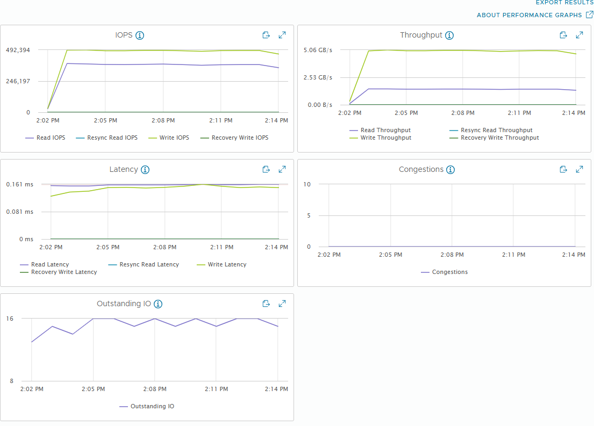Export the Congestions chart

(x=563, y=170)
